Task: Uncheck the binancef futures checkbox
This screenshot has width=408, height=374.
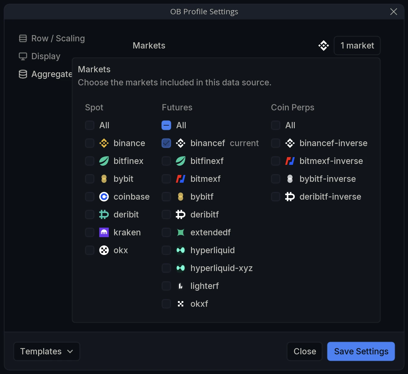Action: [166, 143]
